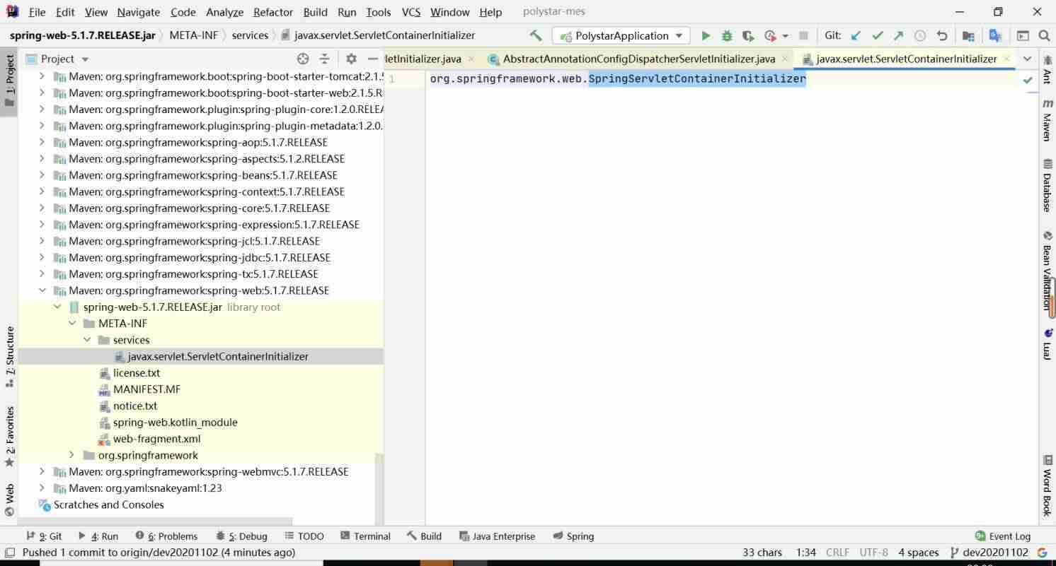Commit changes with Git checkmark icon
Image resolution: width=1056 pixels, height=566 pixels.
click(878, 35)
